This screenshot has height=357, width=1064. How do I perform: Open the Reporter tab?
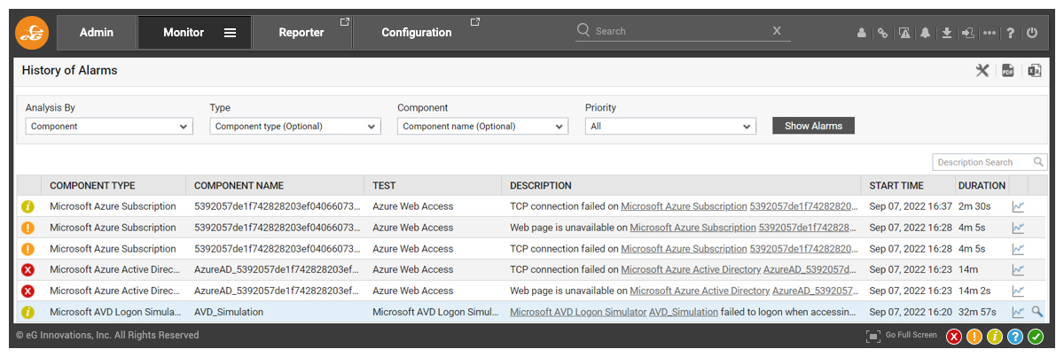tap(301, 33)
